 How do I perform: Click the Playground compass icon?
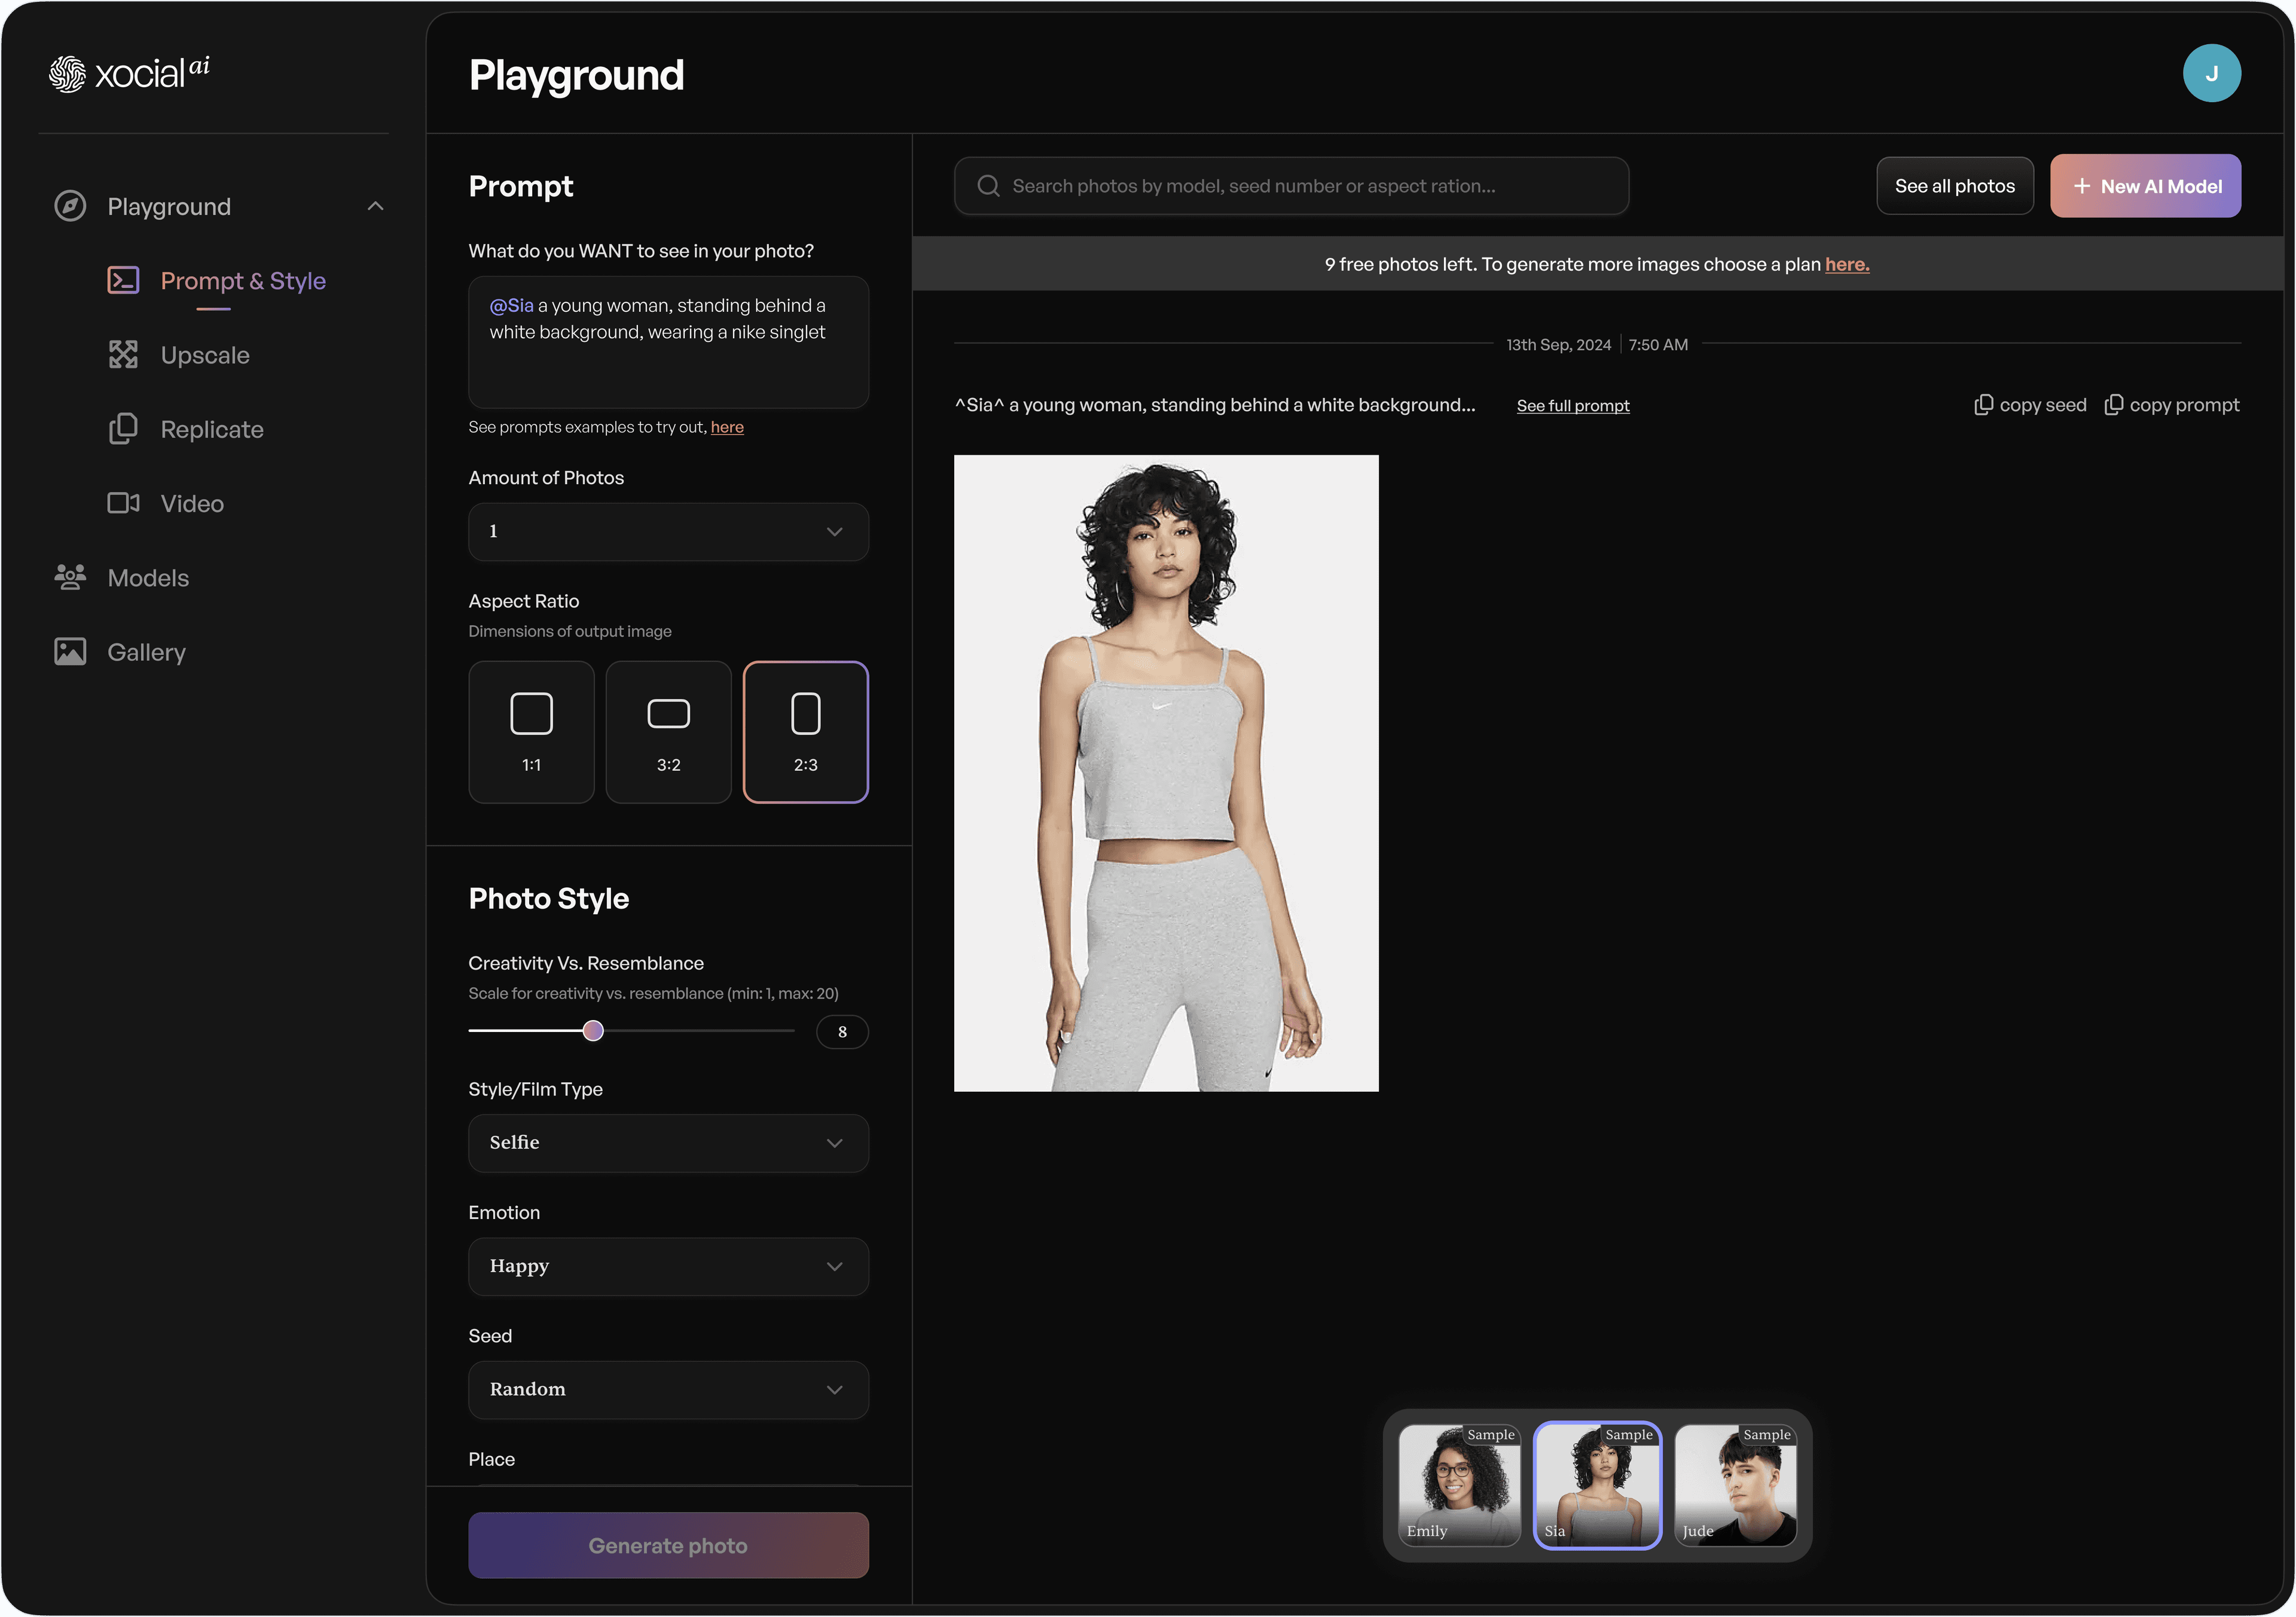[x=70, y=206]
